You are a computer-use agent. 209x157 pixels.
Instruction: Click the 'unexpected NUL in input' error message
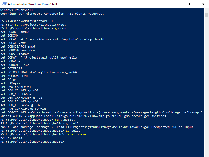point(172,127)
